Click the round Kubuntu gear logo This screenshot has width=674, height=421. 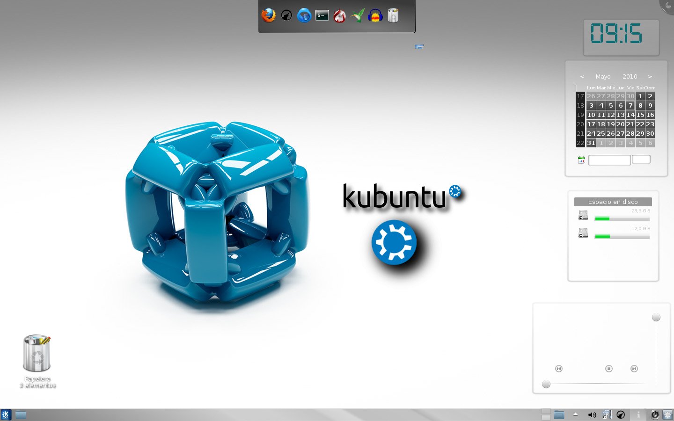(394, 242)
